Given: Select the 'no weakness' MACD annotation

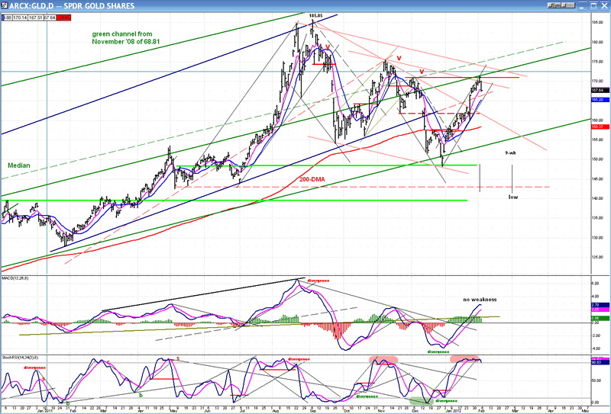Looking at the screenshot, I should 480,300.
